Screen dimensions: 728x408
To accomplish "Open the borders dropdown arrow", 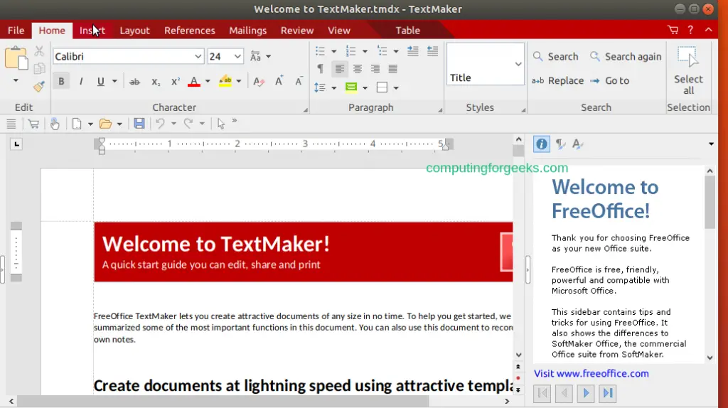I will coord(396,87).
